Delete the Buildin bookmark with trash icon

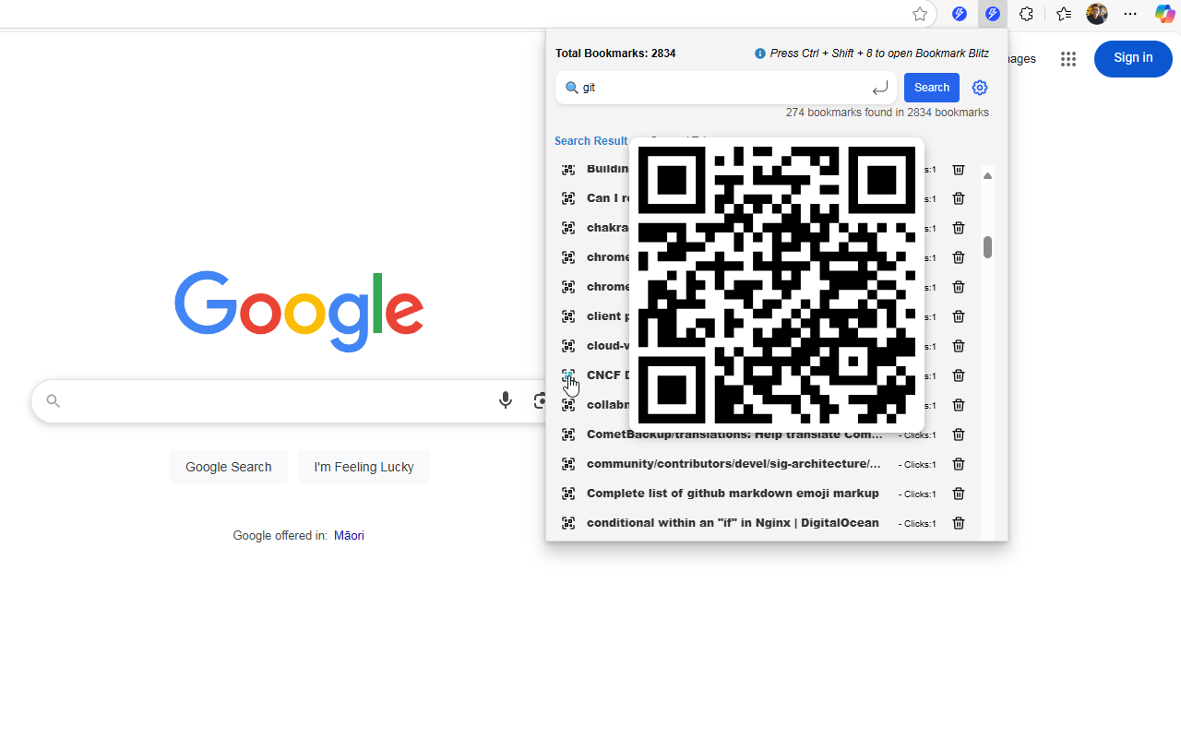959,169
